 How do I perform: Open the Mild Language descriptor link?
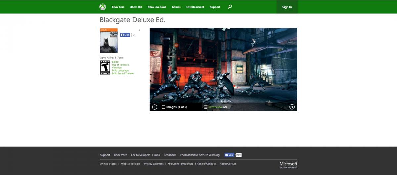click(120, 71)
